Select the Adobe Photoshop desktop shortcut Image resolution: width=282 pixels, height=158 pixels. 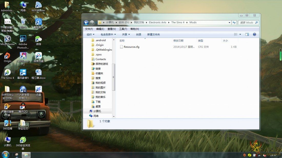pos(23,42)
